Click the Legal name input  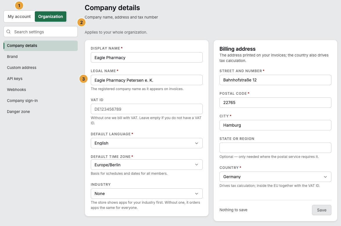point(147,80)
